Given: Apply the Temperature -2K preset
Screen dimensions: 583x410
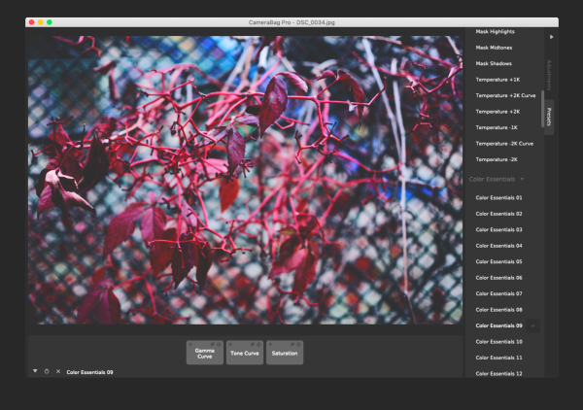Looking at the screenshot, I should point(497,159).
